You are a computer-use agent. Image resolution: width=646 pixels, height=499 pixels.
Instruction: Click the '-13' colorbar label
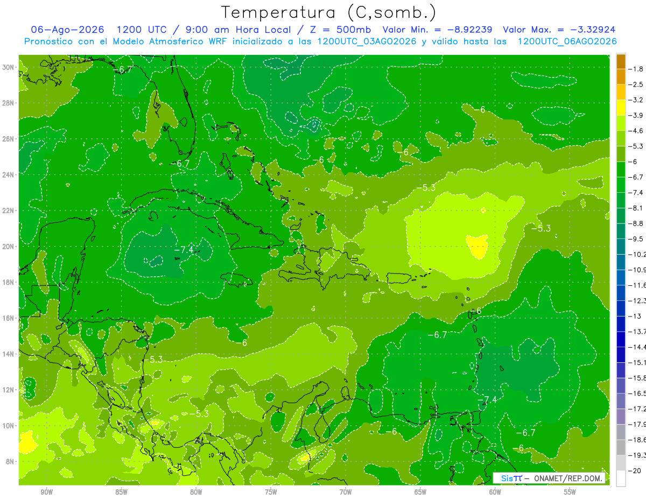(x=635, y=316)
